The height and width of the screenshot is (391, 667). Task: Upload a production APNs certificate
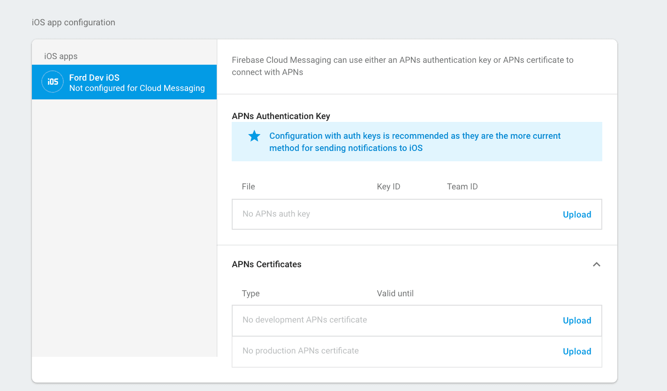[576, 352]
